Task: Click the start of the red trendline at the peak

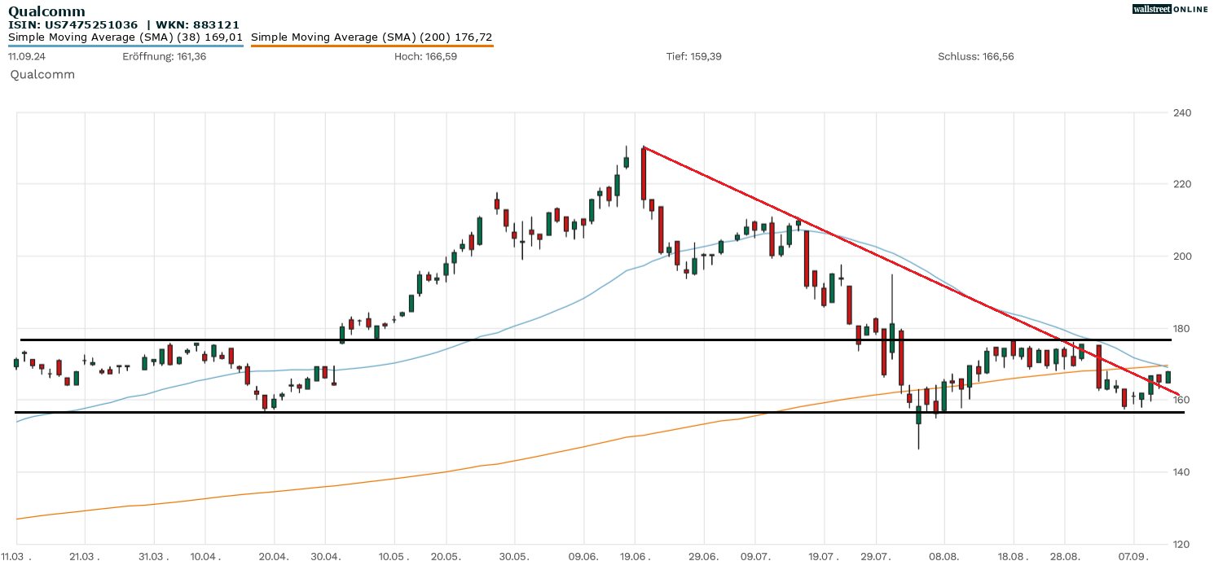Action: coord(644,147)
